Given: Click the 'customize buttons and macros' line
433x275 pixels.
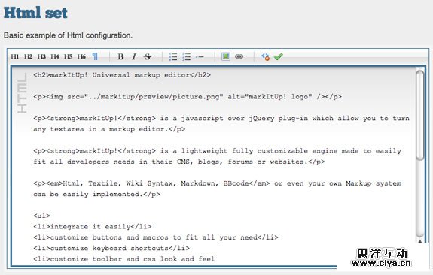Looking at the screenshot, I should (155, 237).
